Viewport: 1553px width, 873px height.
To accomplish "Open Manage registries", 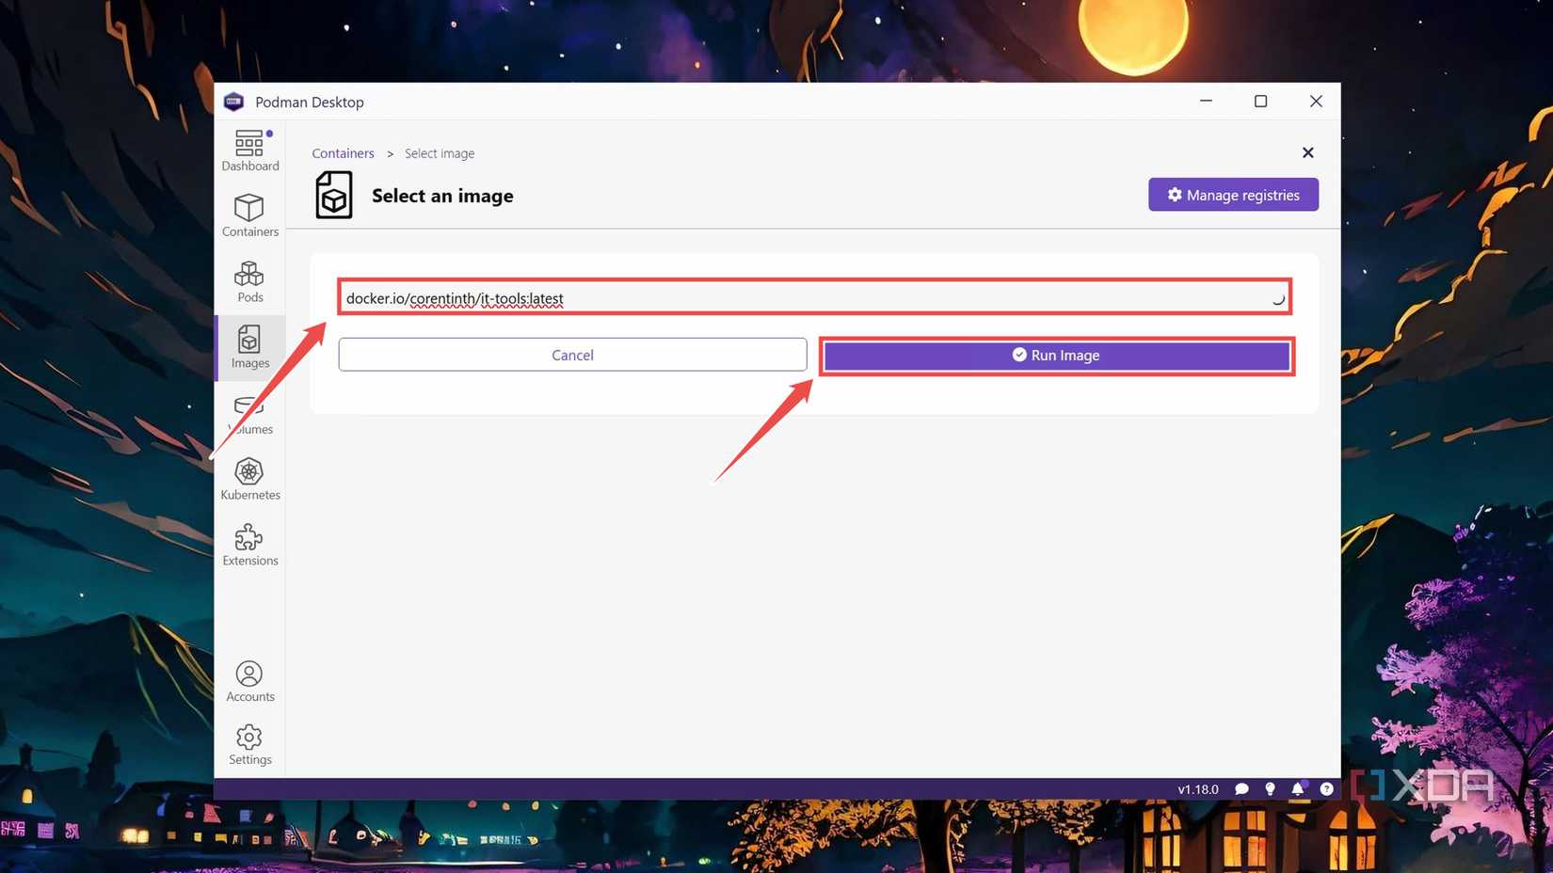I will 1233,195.
